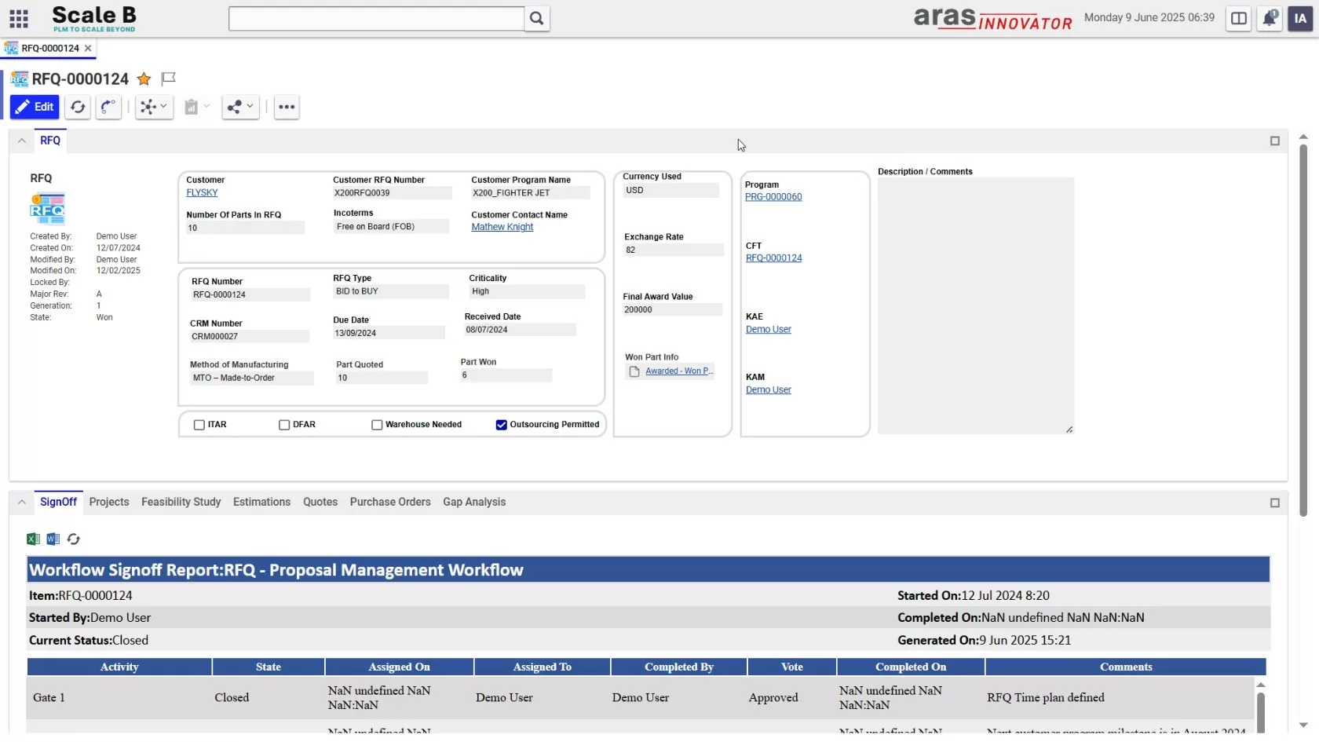Export the signoff report to Excel
Viewport: 1319px width, 742px height.
coord(32,539)
